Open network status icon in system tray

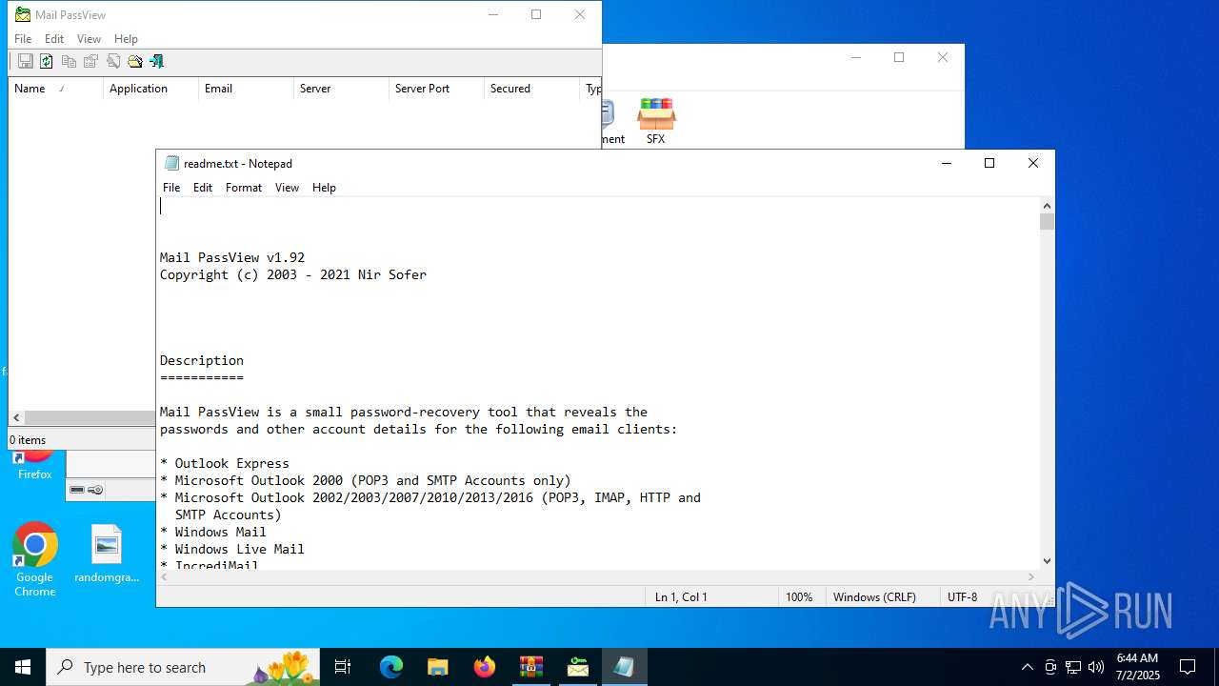pyautogui.click(x=1073, y=667)
